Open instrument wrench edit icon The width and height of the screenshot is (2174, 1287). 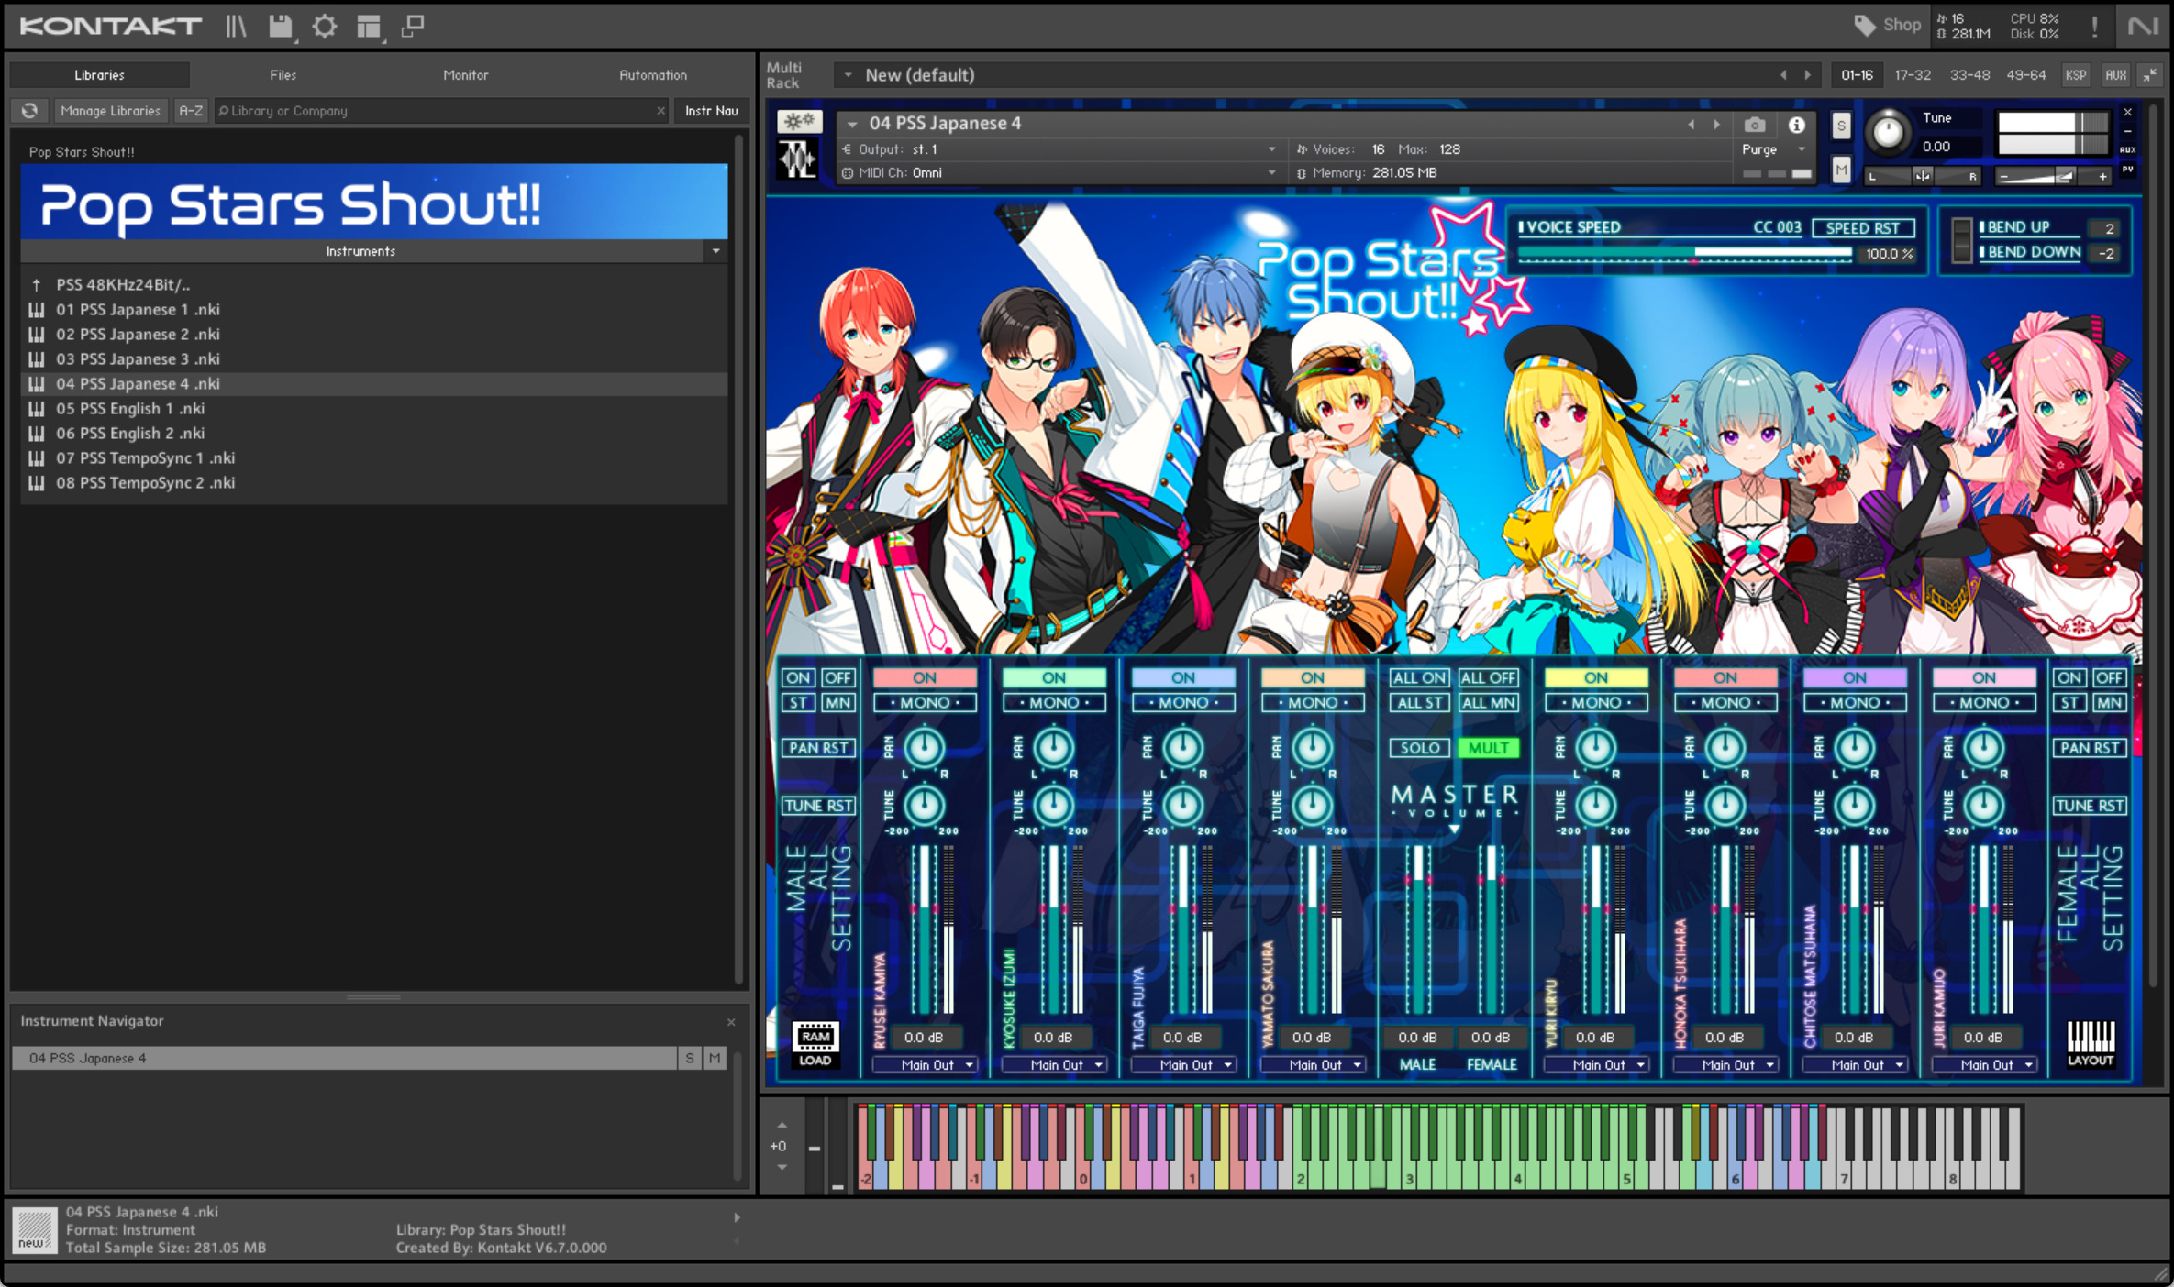[x=800, y=121]
